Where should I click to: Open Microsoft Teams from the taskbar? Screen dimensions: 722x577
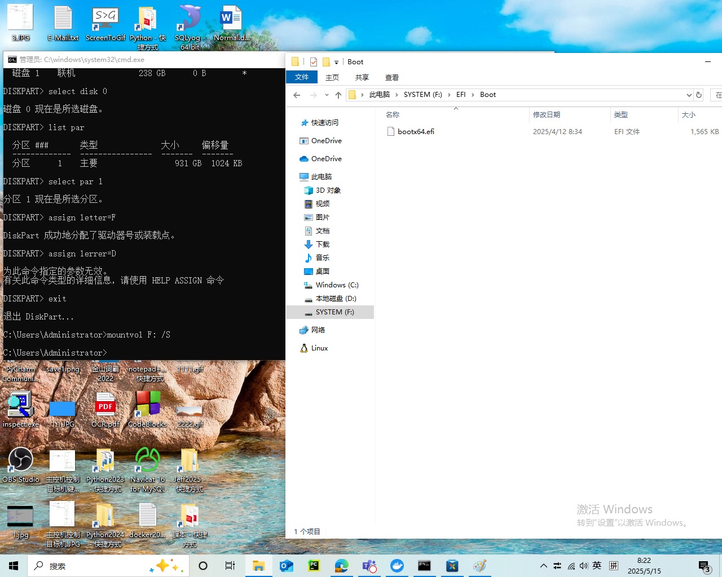pos(369,566)
